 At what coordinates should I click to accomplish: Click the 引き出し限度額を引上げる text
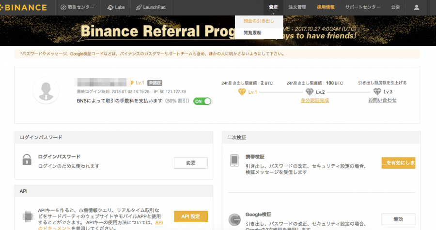pos(382,83)
